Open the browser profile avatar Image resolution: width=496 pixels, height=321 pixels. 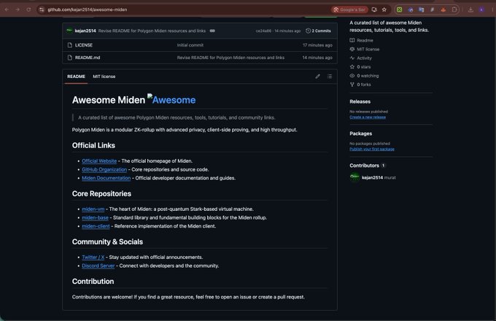point(481,9)
